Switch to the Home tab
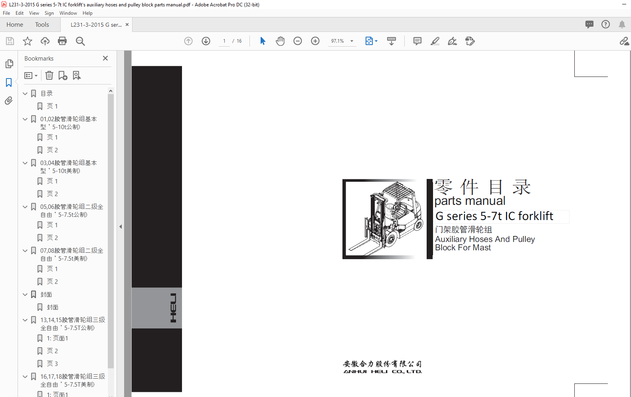 pyautogui.click(x=15, y=24)
